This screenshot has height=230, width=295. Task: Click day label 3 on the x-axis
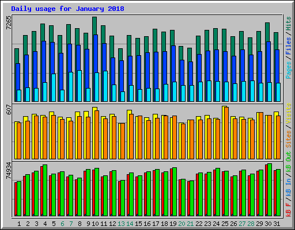36,224
